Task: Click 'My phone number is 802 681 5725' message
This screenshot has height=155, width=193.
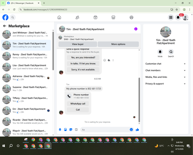Action: (84, 89)
